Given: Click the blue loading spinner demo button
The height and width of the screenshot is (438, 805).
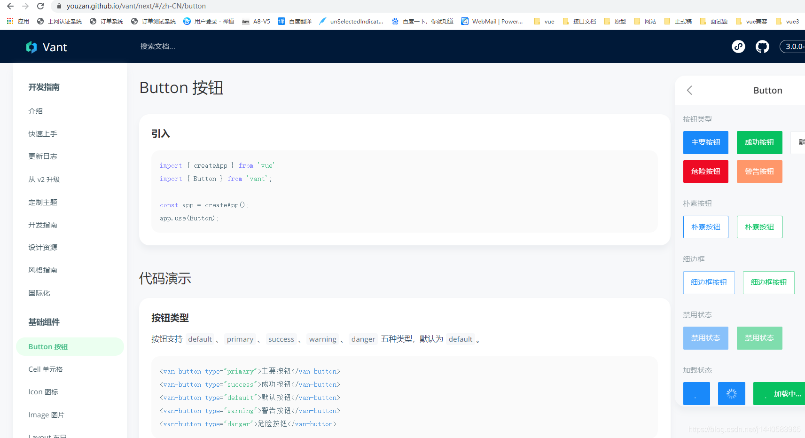Looking at the screenshot, I should tap(731, 393).
